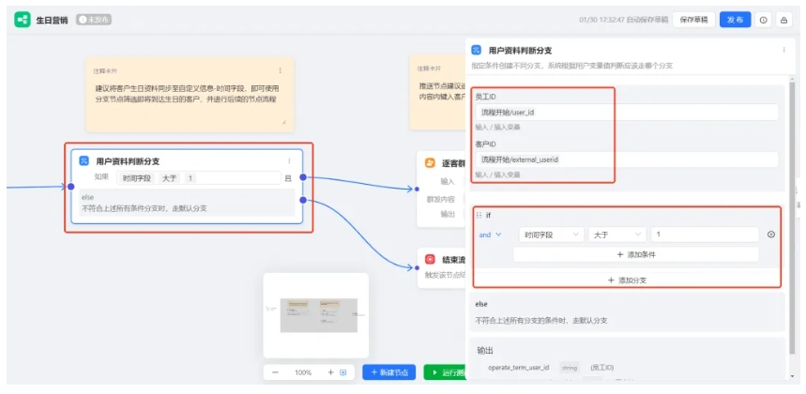Zoom in with the plus button
806x394 pixels.
[x=330, y=372]
